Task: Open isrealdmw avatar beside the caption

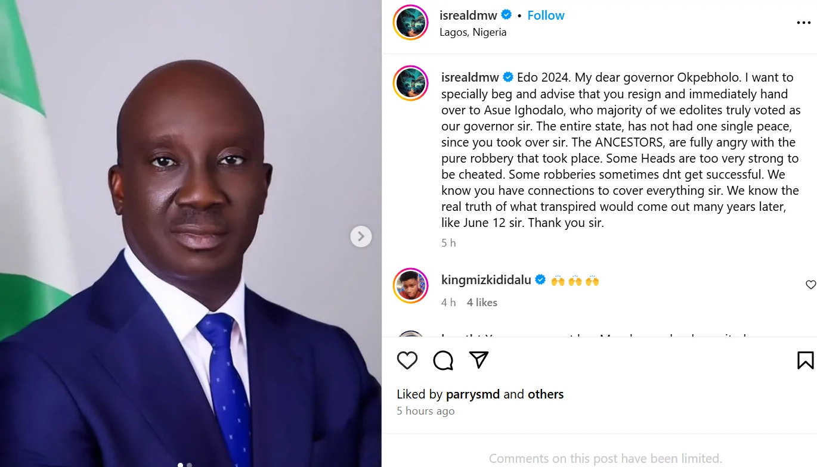Action: pos(411,83)
